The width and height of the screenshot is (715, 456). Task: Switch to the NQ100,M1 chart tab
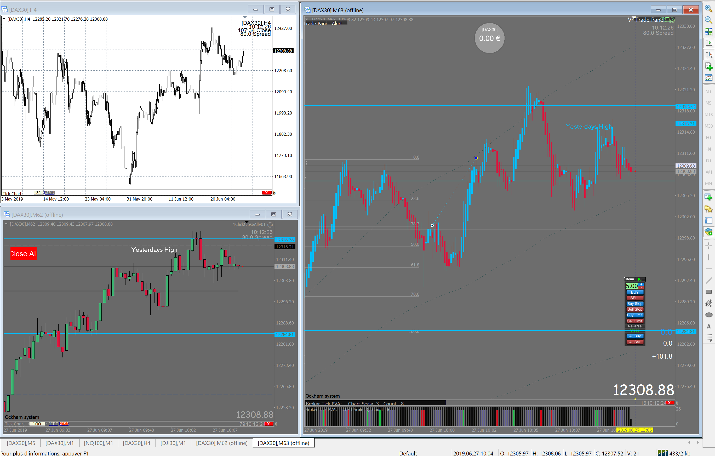98,443
